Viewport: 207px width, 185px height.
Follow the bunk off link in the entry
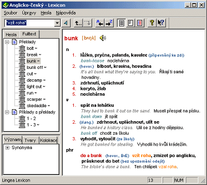click(89, 133)
